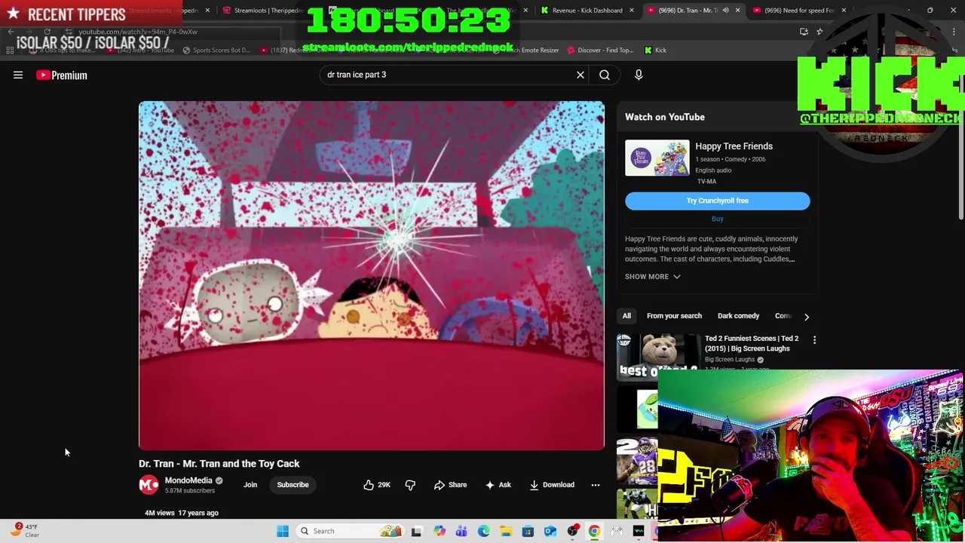Choose Buy for Happy Tree Friends

[x=717, y=219]
